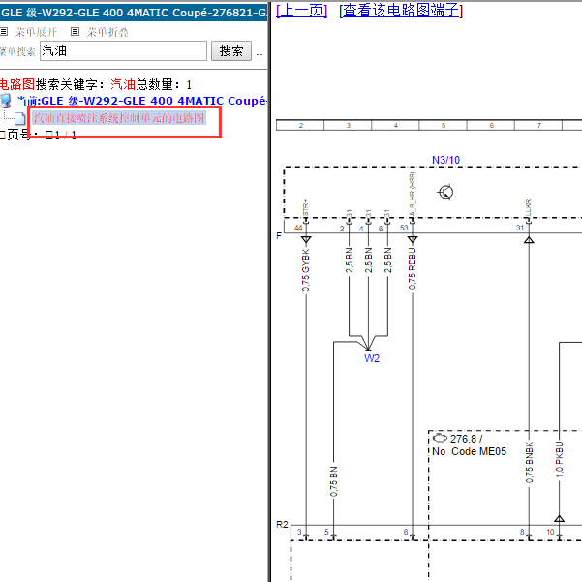Click the 0,75 RDBU wire label
The width and height of the screenshot is (582, 582).
coord(412,269)
